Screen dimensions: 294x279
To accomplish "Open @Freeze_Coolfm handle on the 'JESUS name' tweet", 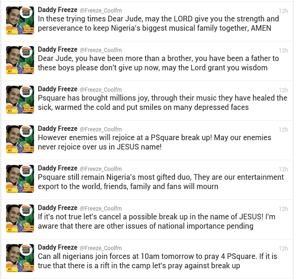I will [x=101, y=129].
